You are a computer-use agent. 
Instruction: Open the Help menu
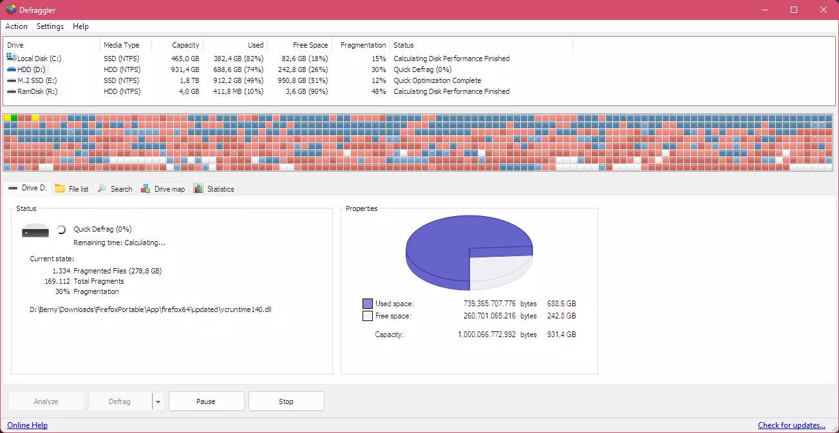coord(80,26)
